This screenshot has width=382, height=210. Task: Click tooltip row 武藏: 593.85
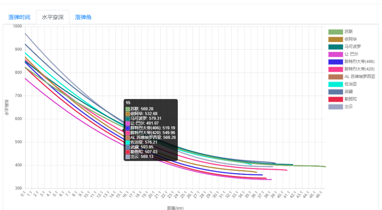[140, 147]
